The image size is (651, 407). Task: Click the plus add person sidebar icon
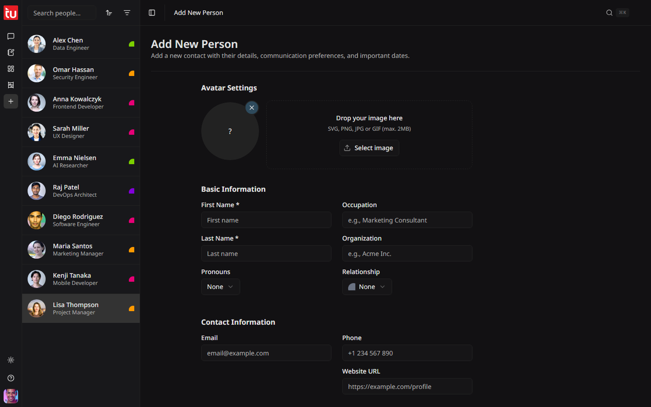pyautogui.click(x=11, y=101)
